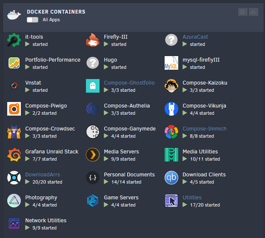Click the it-tools container name
Image resolution: width=265 pixels, height=238 pixels.
34,37
